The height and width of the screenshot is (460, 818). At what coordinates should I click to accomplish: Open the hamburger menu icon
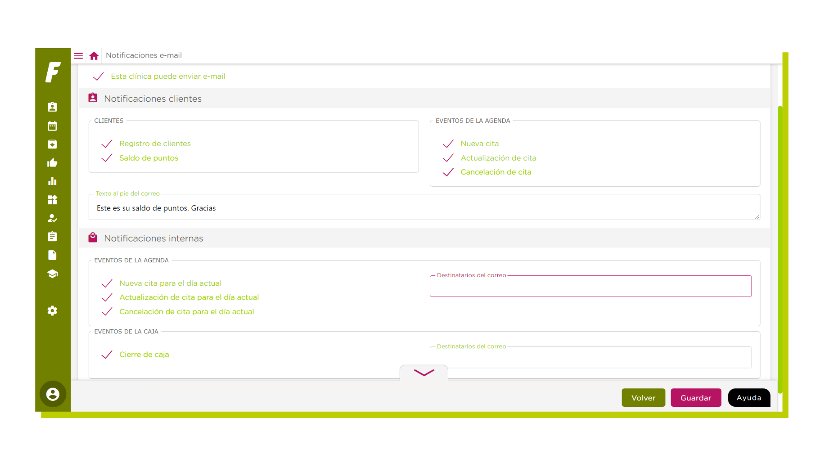(x=78, y=56)
